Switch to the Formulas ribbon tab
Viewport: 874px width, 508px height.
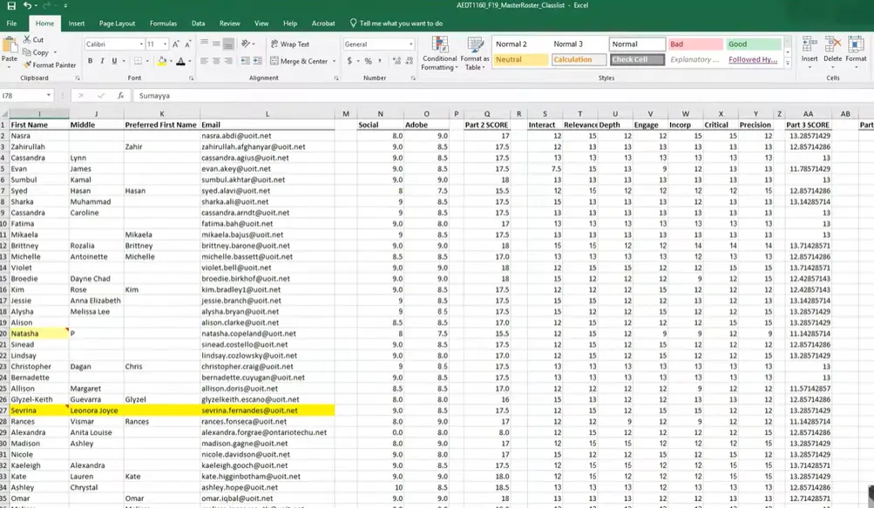pyautogui.click(x=163, y=24)
